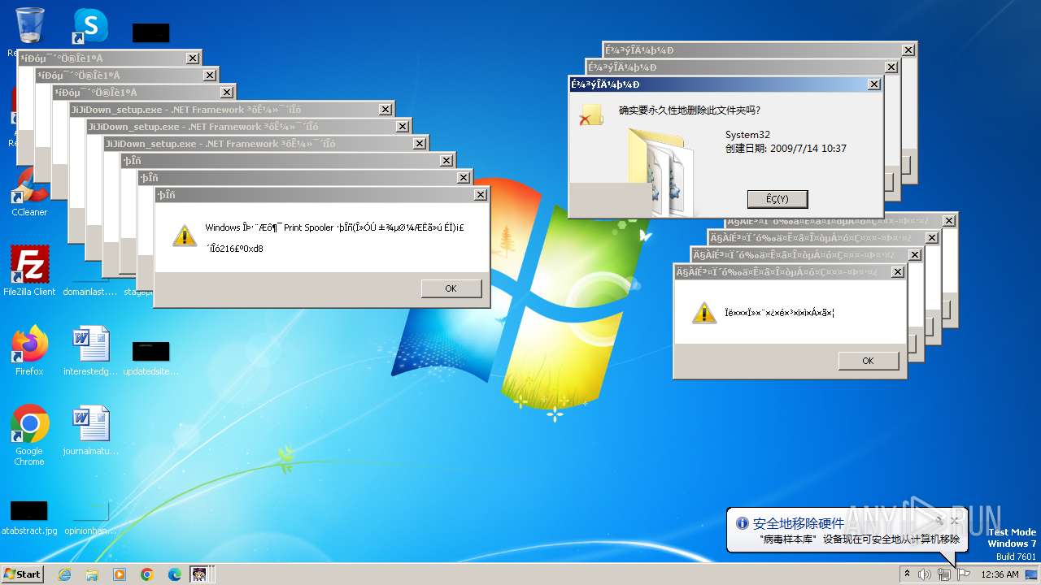Viewport: 1041px width, 585px height.
Task: Select the anime character app in the taskbar
Action: 199,574
